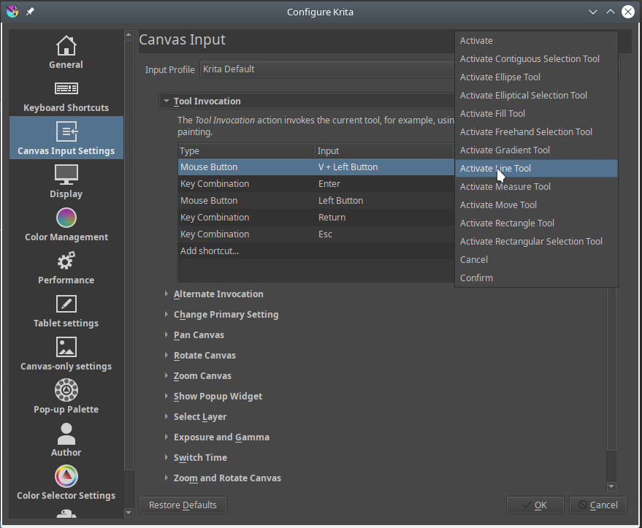Open the Tablet settings page
Screen dimensions: 642x528
tap(66, 310)
